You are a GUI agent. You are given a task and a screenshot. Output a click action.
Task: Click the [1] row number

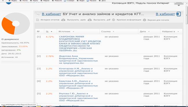[39, 37]
